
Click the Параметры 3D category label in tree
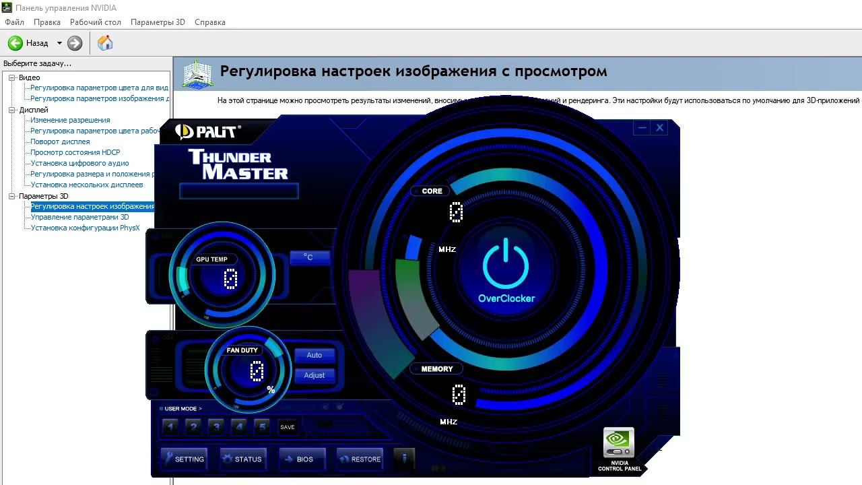(44, 196)
